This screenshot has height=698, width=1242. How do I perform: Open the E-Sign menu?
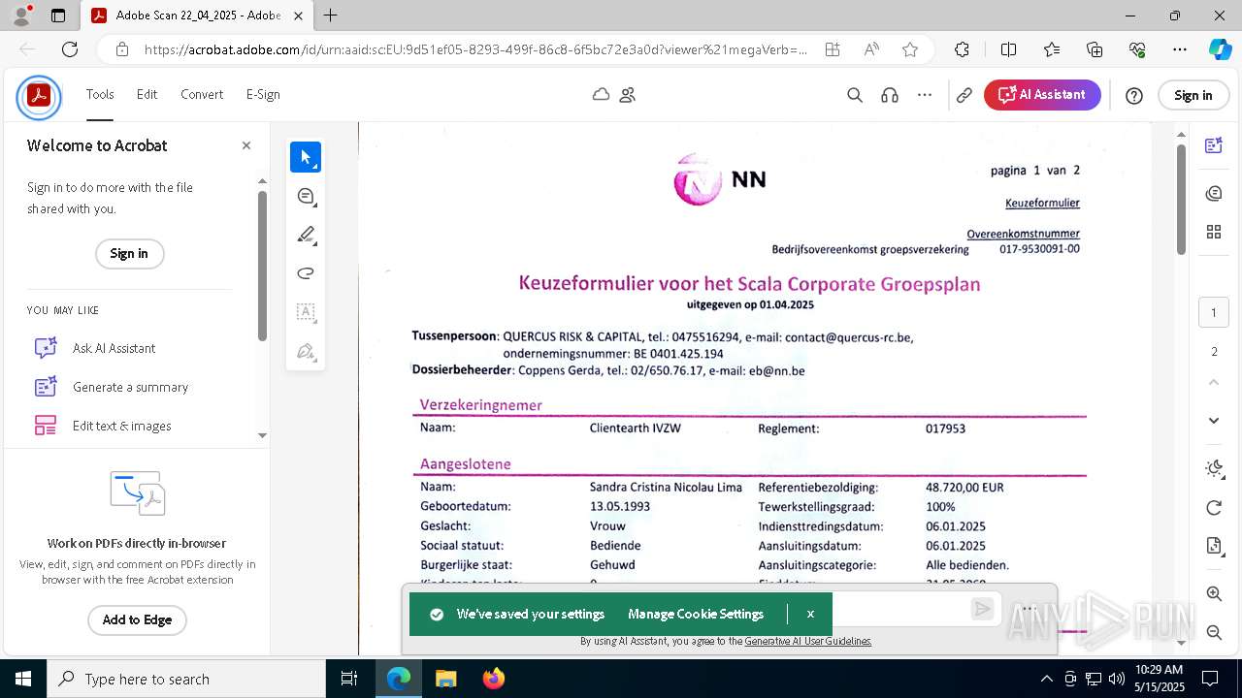263,94
